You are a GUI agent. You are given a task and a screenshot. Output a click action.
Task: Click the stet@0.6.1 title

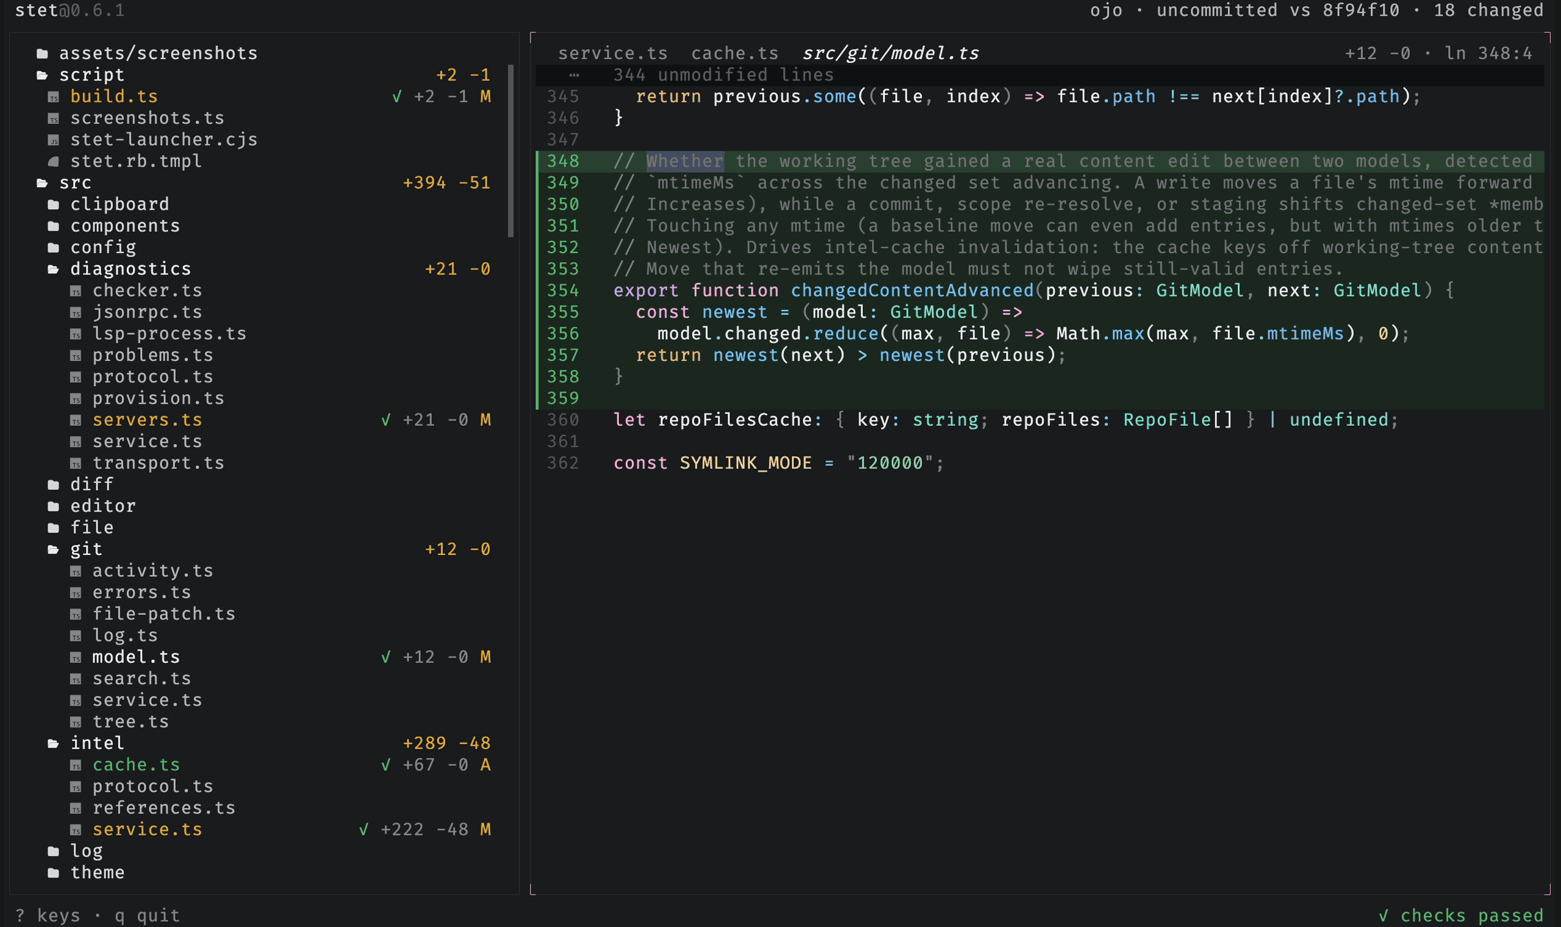click(70, 10)
